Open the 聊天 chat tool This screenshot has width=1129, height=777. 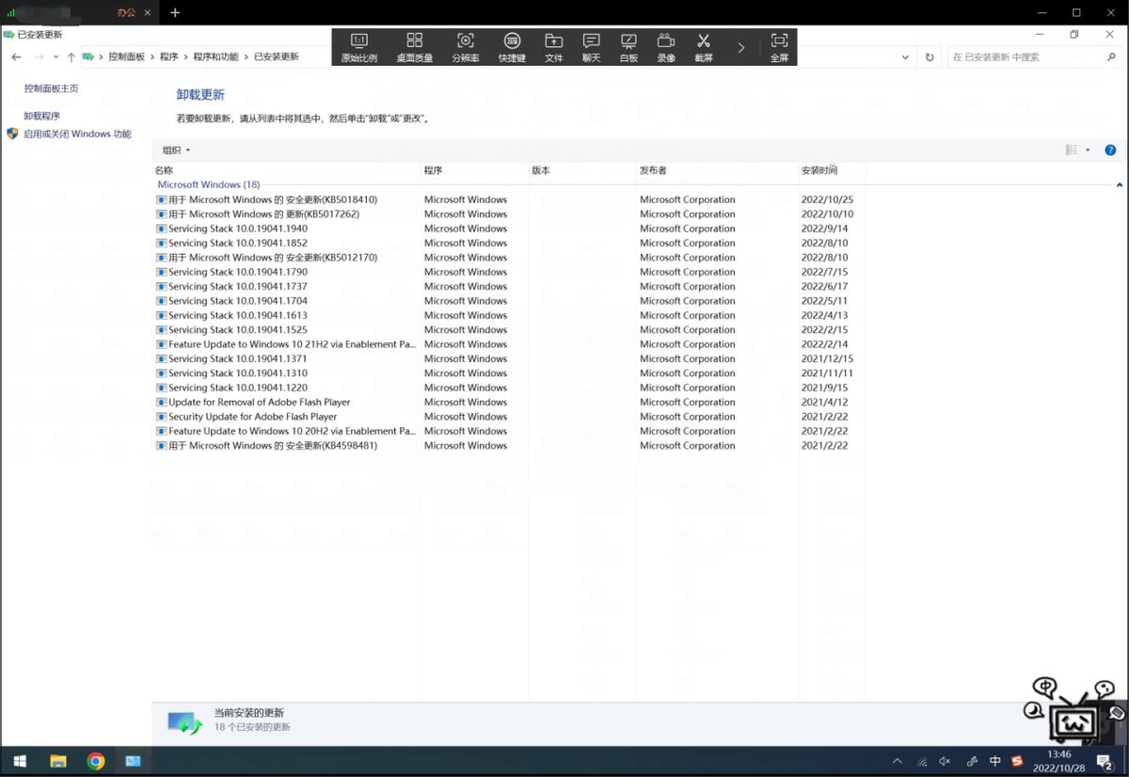pos(591,47)
